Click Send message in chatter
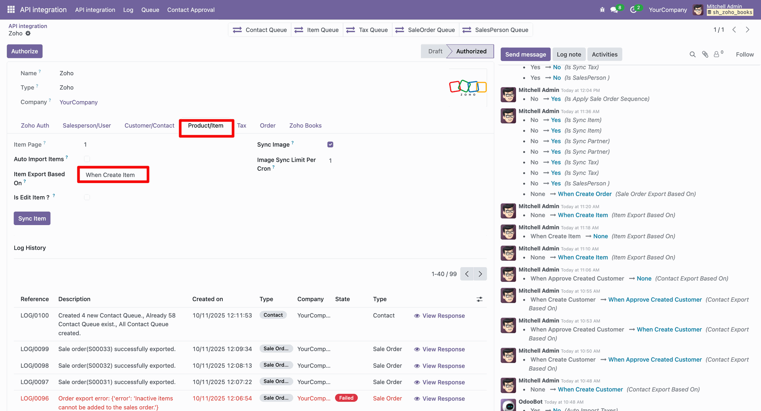This screenshot has width=761, height=411. pyautogui.click(x=526, y=54)
